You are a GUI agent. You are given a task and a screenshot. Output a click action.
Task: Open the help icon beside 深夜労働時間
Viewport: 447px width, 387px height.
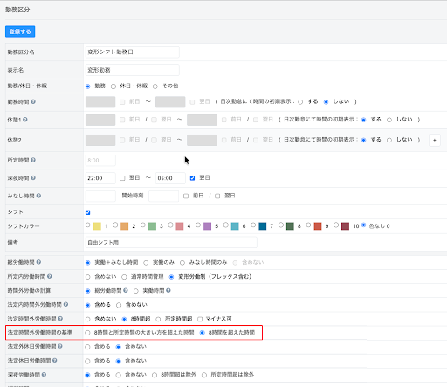pos(44,375)
